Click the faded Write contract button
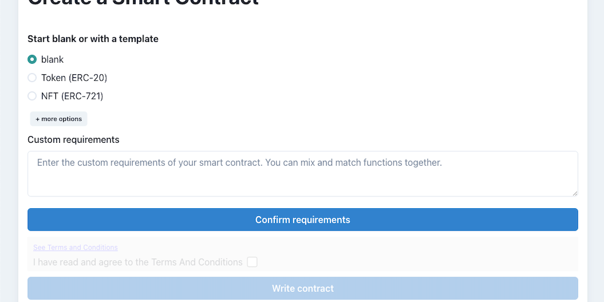This screenshot has width=604, height=302. 303,288
